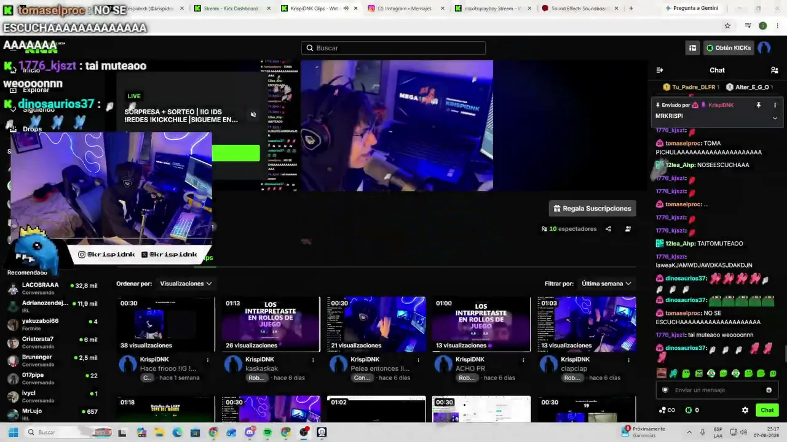Open the Kick profile avatar menu
This screenshot has height=442, width=787.
click(x=764, y=48)
